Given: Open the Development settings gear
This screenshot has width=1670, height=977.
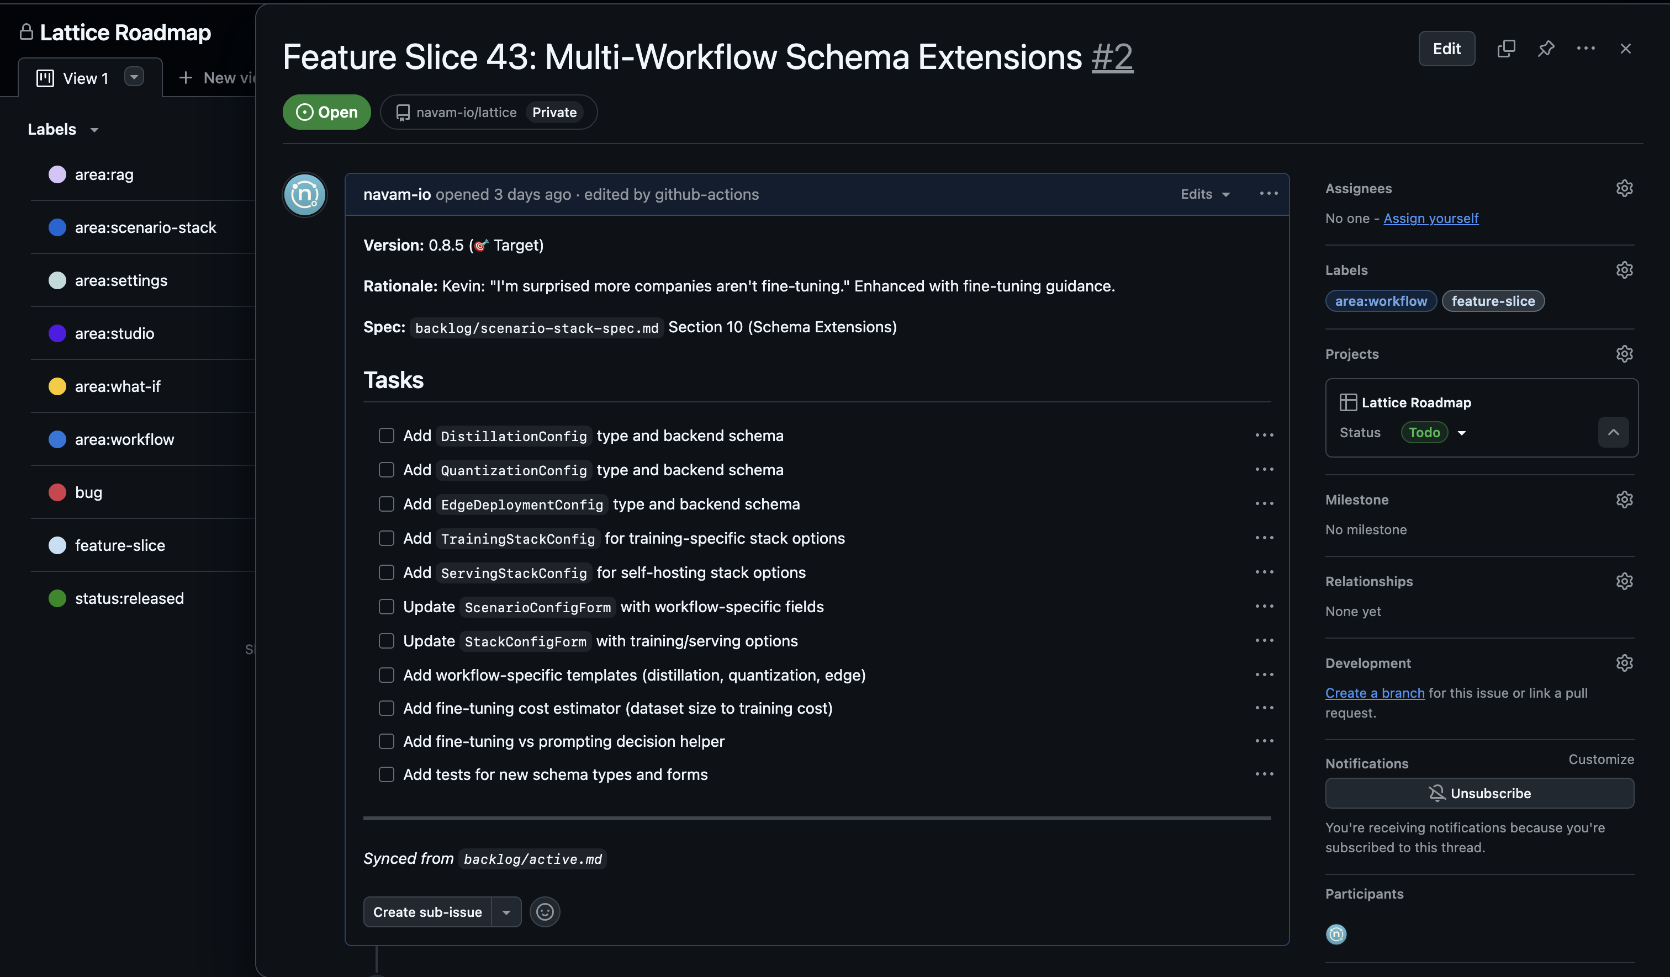Looking at the screenshot, I should (1624, 663).
